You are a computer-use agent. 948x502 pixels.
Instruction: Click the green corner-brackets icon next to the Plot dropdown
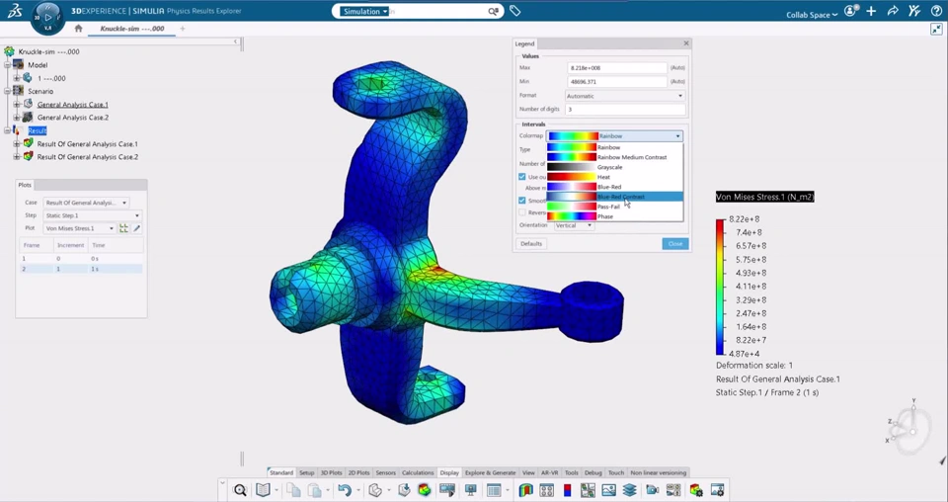point(124,228)
